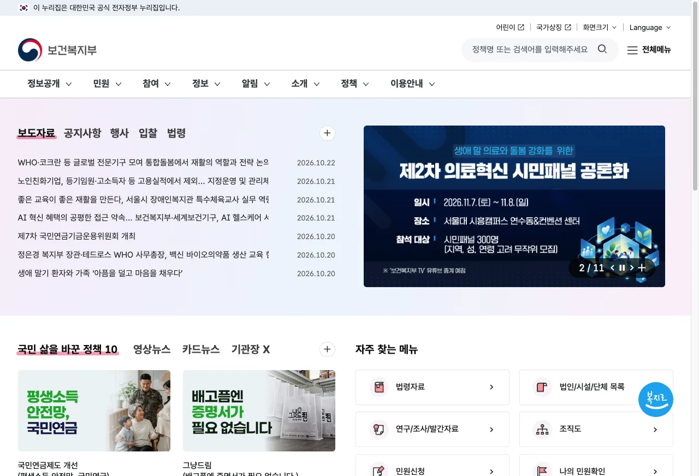This screenshot has width=699, height=476.
Task: Switch to the 공지사항 tab
Action: pyautogui.click(x=82, y=133)
